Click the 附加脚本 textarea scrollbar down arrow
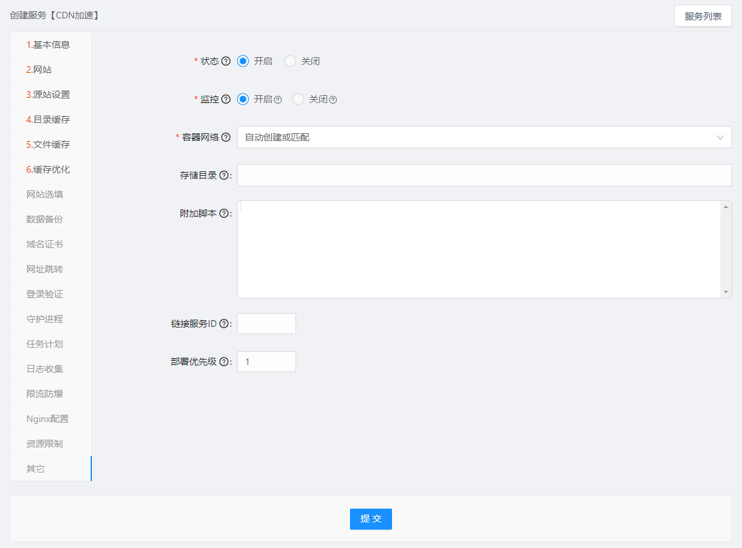This screenshot has height=548, width=742. coord(726,291)
